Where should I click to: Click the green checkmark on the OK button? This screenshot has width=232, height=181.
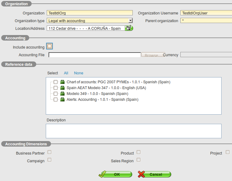pyautogui.click(x=103, y=174)
